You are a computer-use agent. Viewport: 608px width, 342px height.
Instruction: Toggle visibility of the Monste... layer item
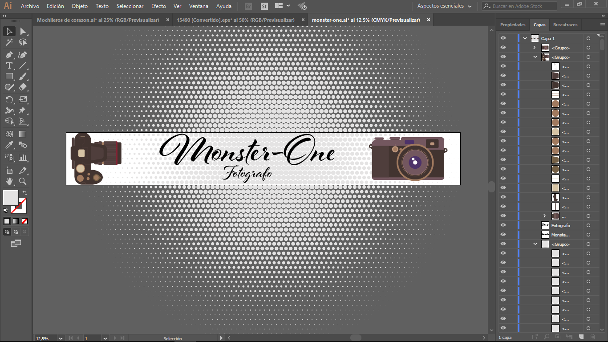click(503, 235)
